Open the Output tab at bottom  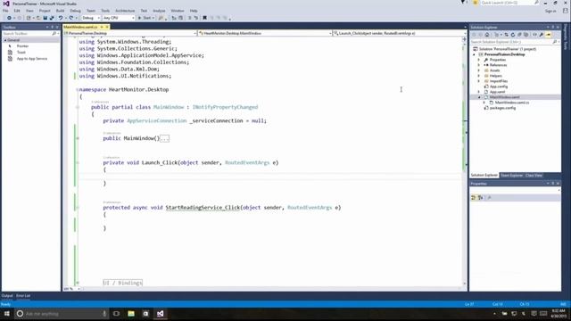click(x=7, y=296)
